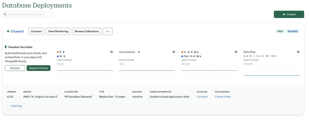Open info icon for reads/writes chart
The height and width of the screenshot is (121, 309).
click(x=111, y=52)
